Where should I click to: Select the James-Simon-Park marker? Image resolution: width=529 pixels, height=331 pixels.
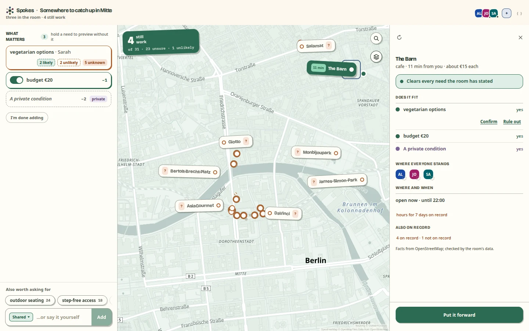(x=337, y=181)
